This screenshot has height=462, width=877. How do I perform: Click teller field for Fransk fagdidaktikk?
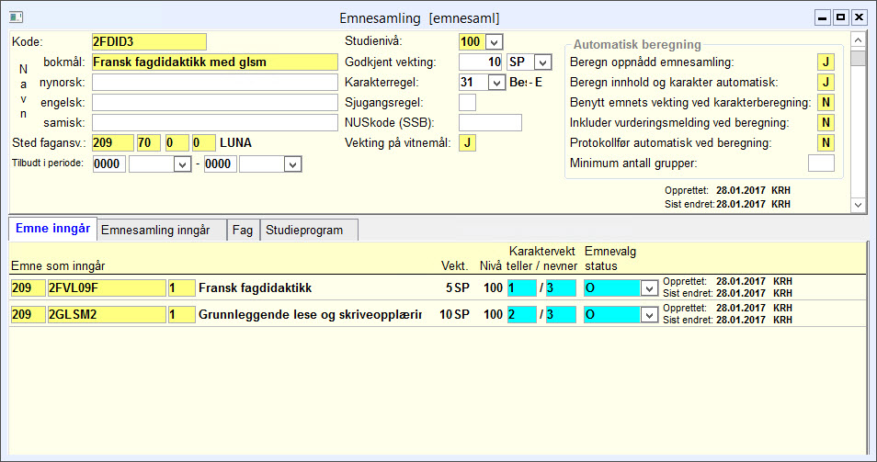(x=521, y=287)
